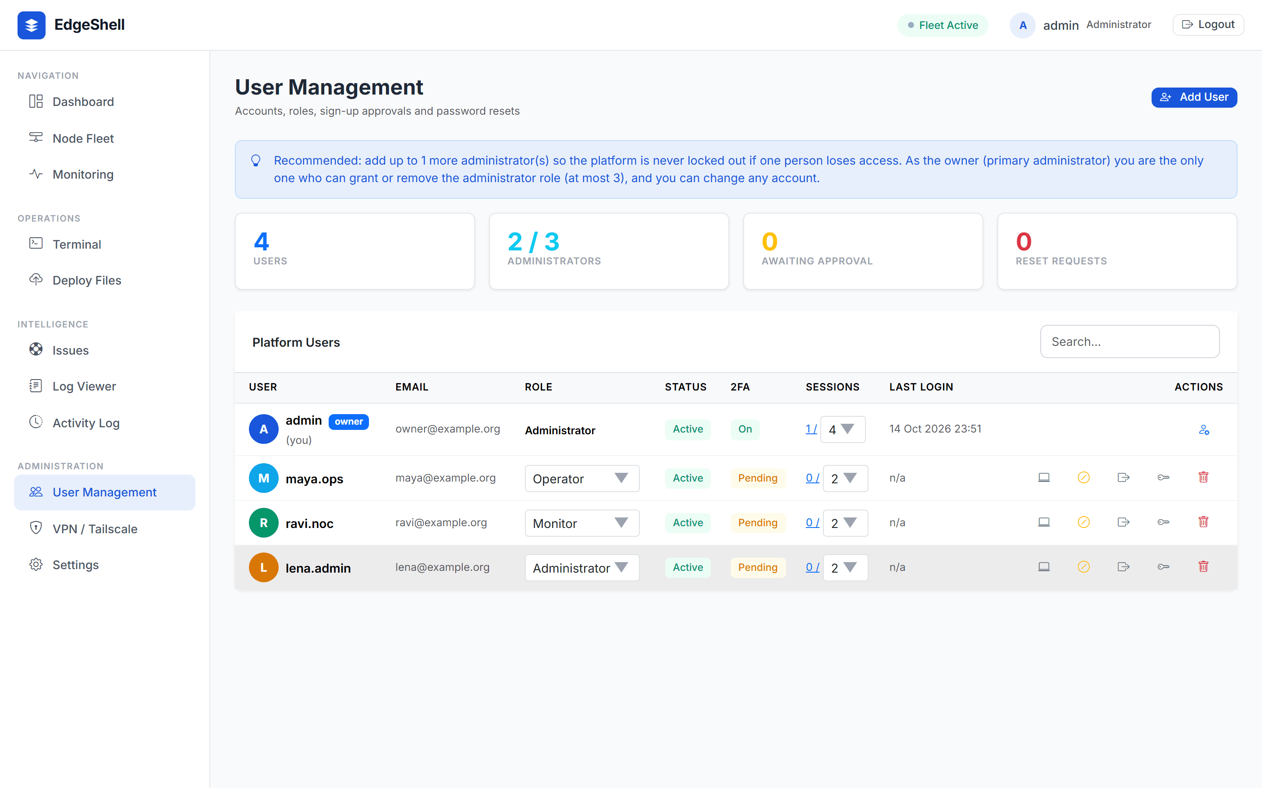Screen dimensions: 1262x788
Task: Open role dropdown for ravi.noc showing Monitor
Action: coord(582,523)
